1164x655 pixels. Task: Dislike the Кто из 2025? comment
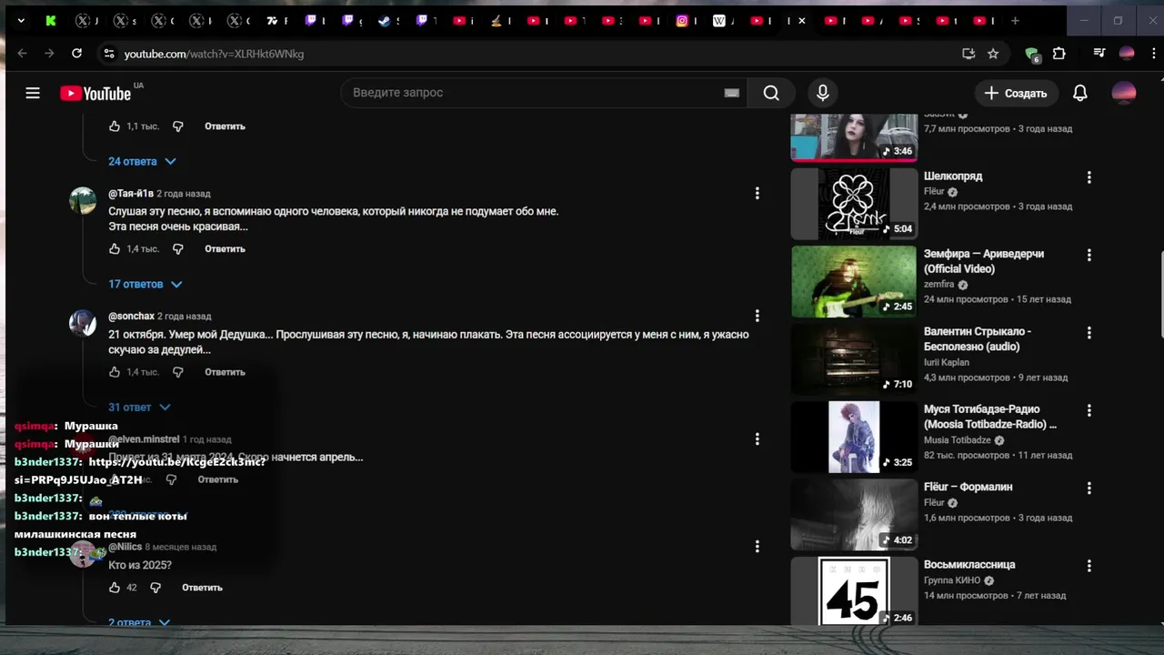(156, 587)
